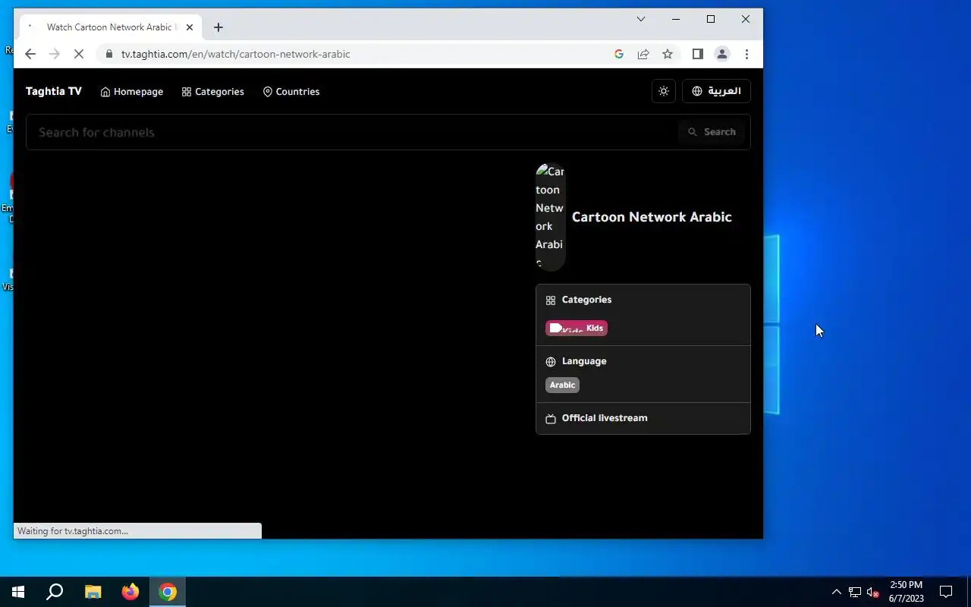Bookmark this tab with the star
971x607 pixels.
(668, 54)
